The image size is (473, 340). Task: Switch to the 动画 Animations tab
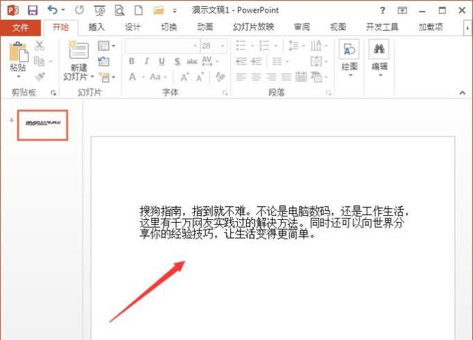[x=205, y=27]
